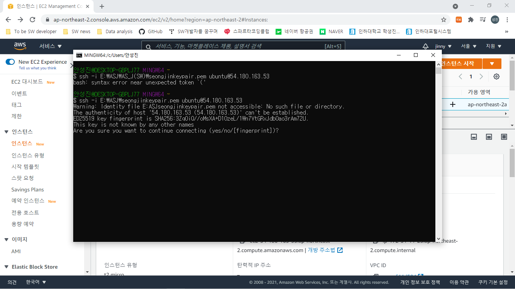Open 인스턴스 유형 in the sidebar
Viewport: 515px width, 289px height.
click(x=28, y=155)
